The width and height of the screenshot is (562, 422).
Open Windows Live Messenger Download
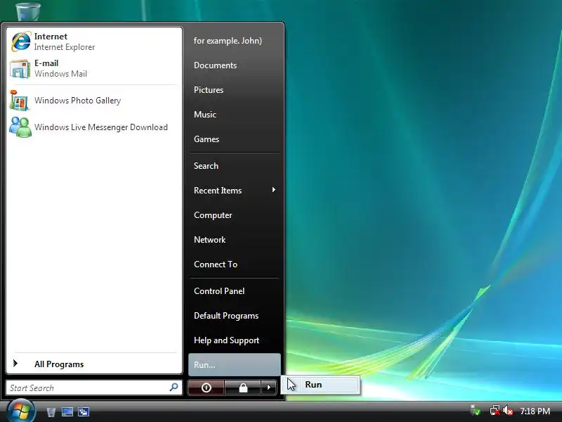[x=94, y=127]
